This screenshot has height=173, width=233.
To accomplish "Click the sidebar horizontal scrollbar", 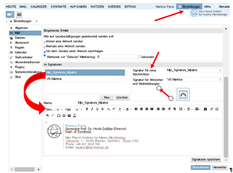I will click(x=25, y=169).
